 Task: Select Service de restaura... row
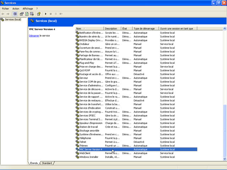[136, 101]
